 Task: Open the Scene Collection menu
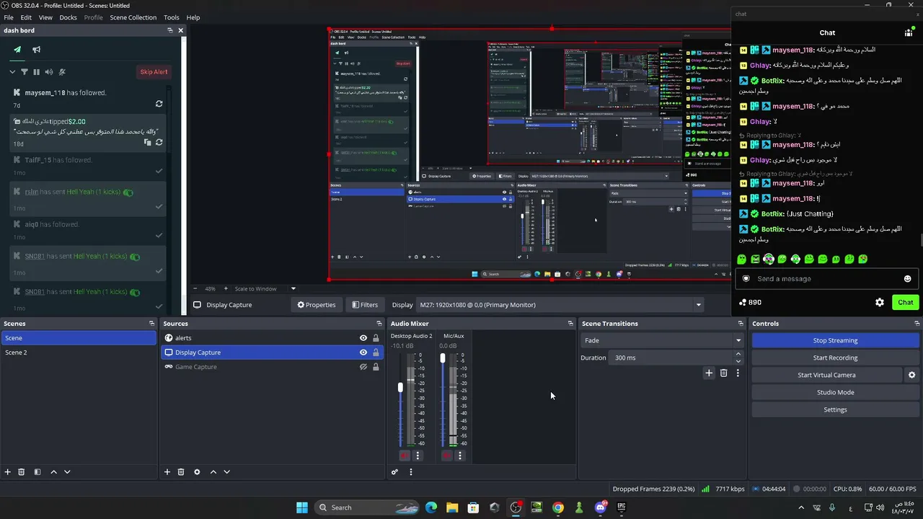coord(133,17)
